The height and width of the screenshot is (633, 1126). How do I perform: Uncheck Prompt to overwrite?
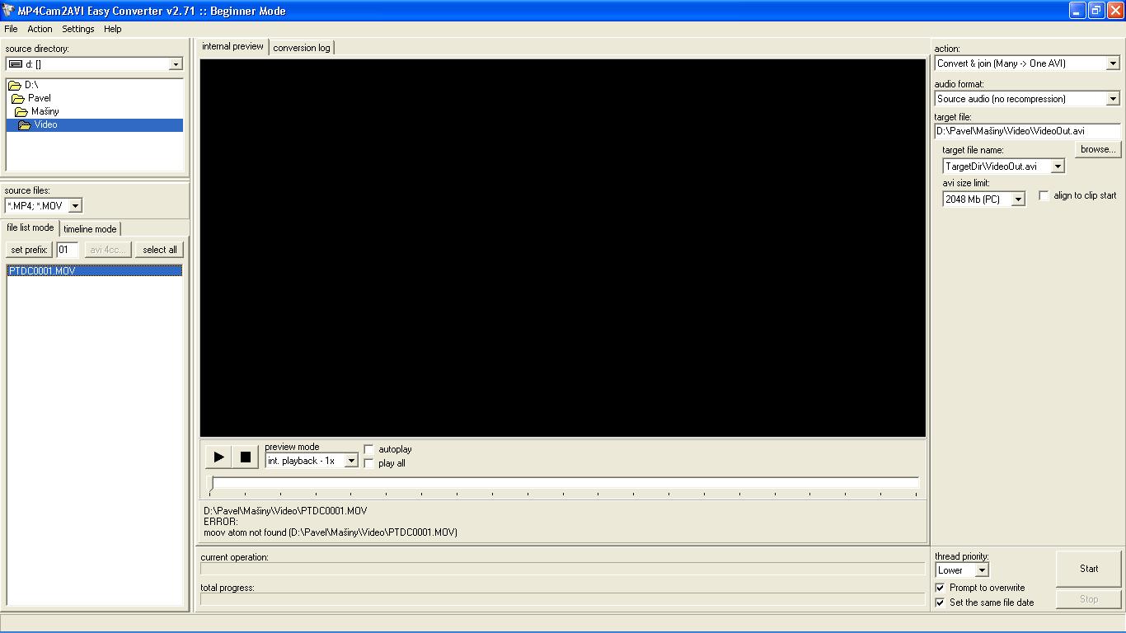[940, 588]
